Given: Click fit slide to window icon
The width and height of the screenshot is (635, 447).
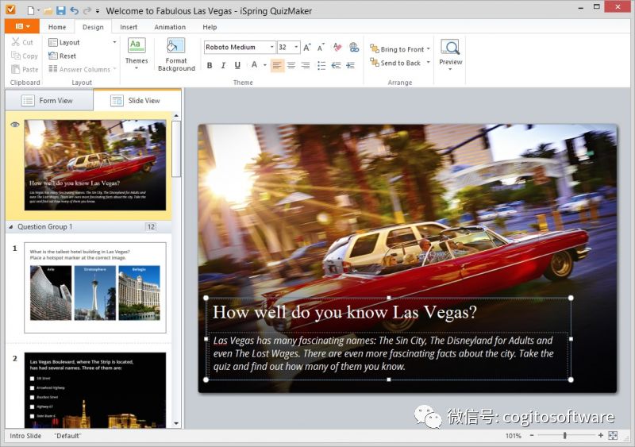Looking at the screenshot, I should coord(613,436).
